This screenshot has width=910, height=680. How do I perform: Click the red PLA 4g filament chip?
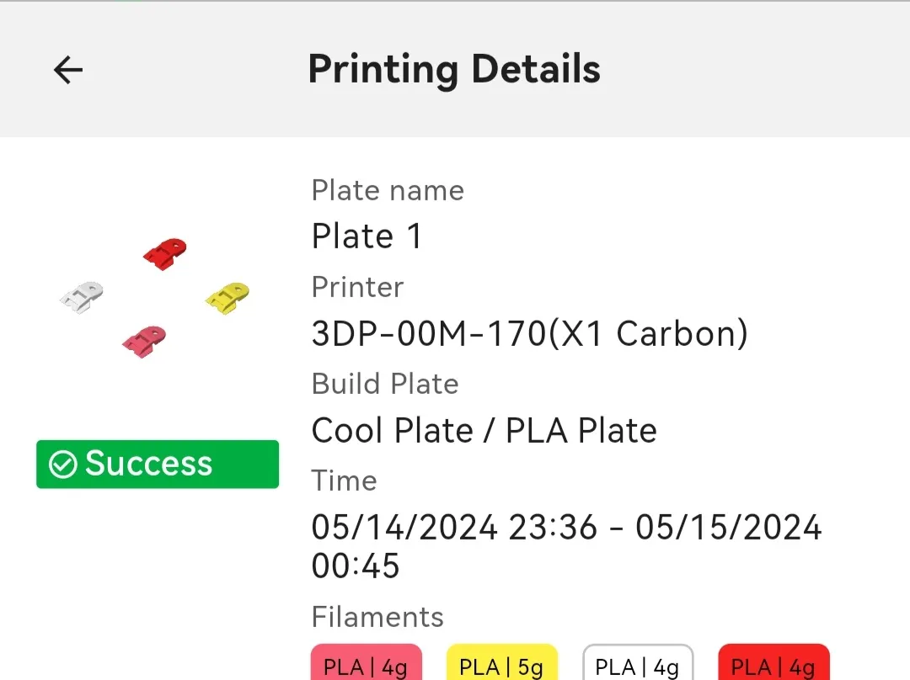point(773,662)
